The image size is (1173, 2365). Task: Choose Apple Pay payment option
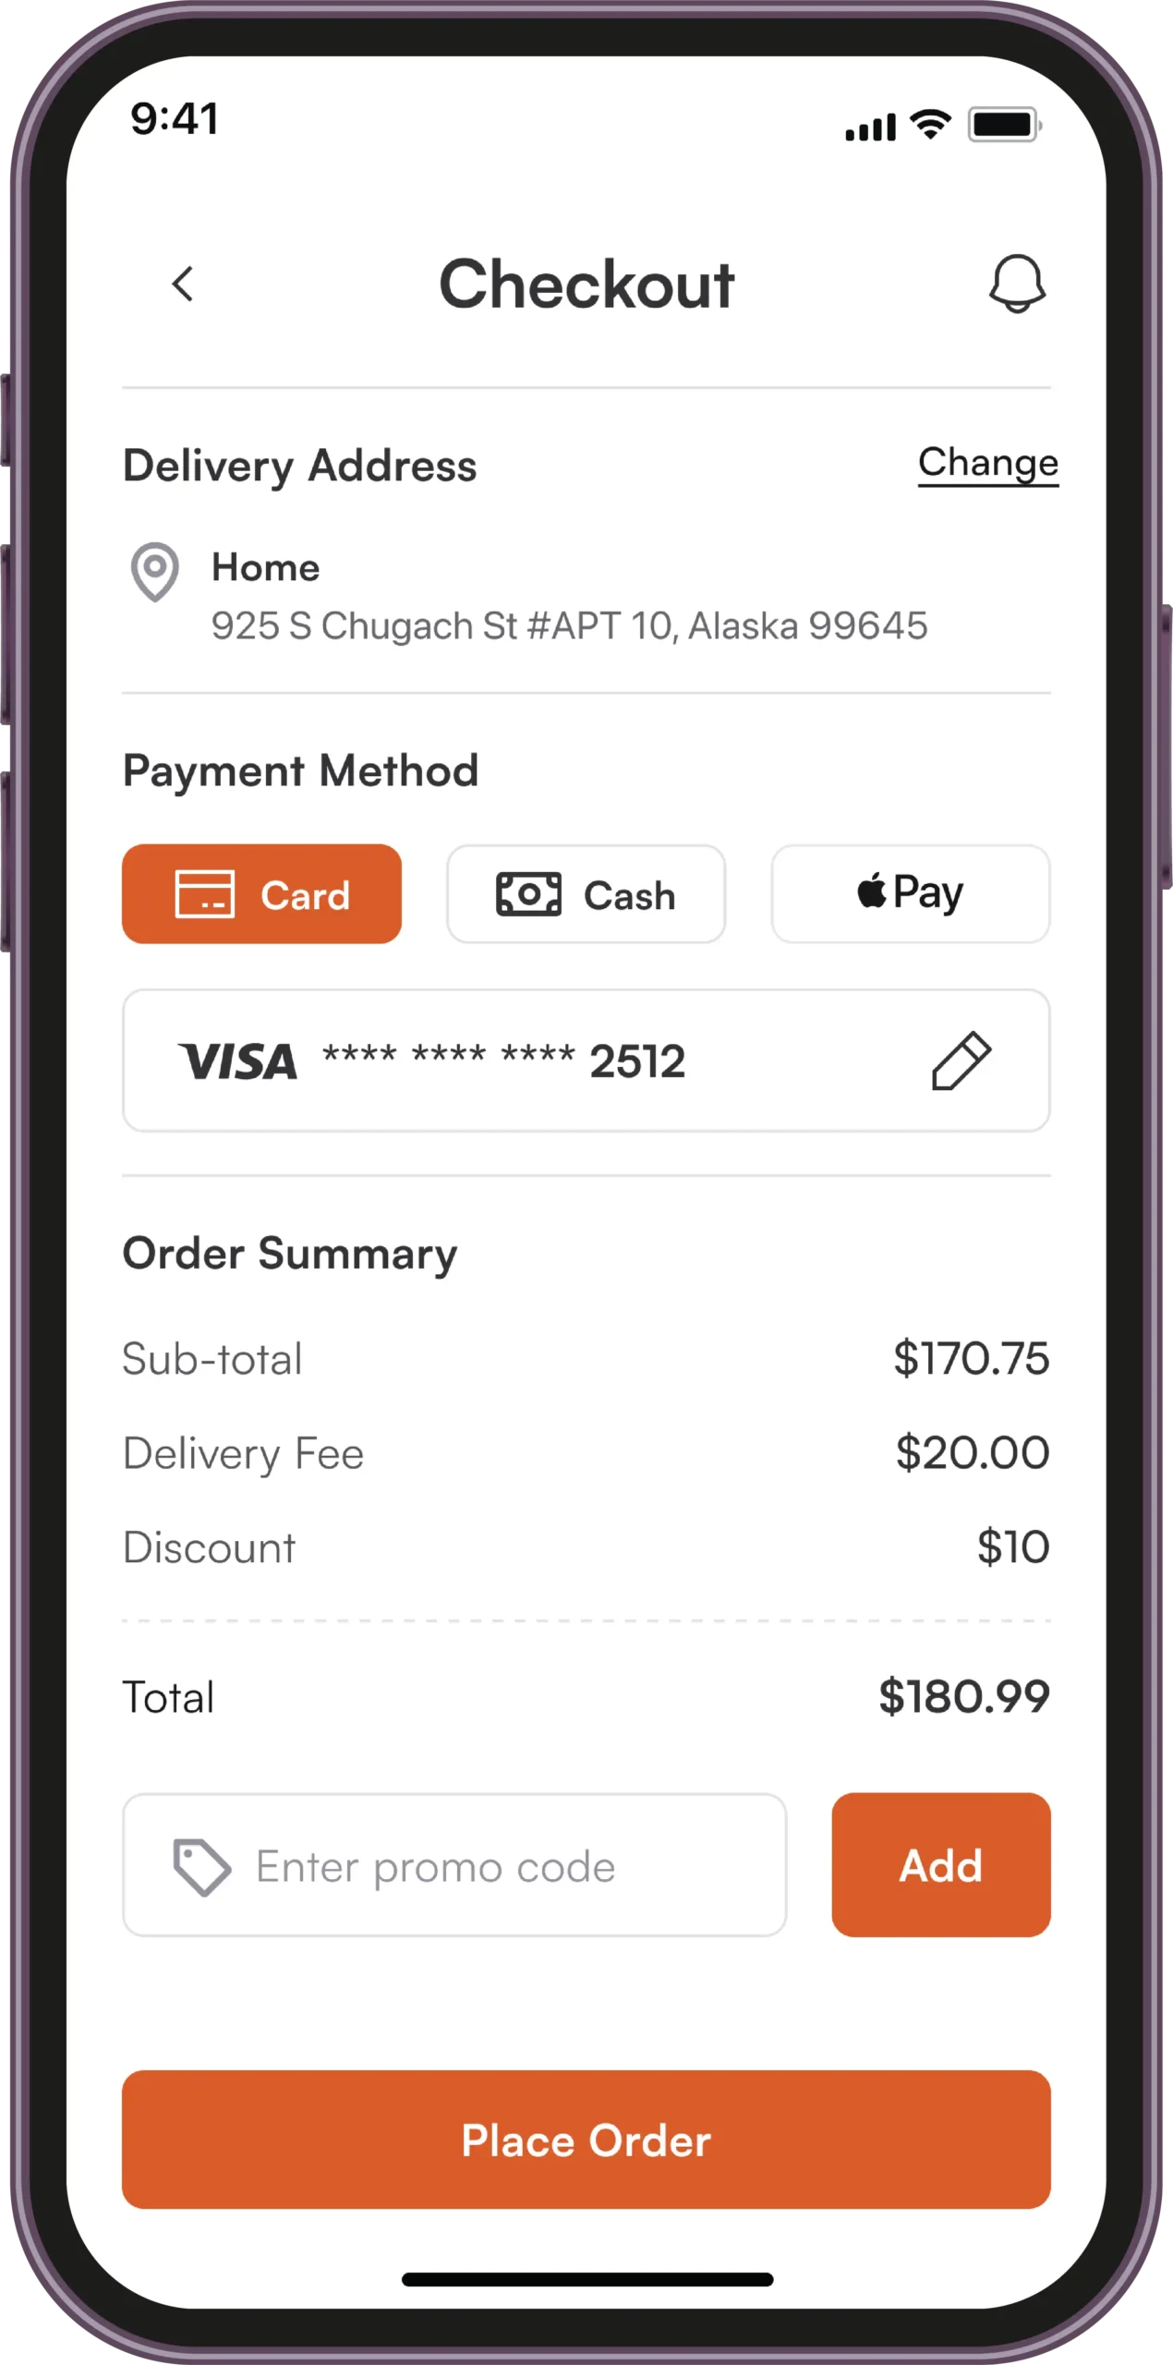[x=910, y=893]
